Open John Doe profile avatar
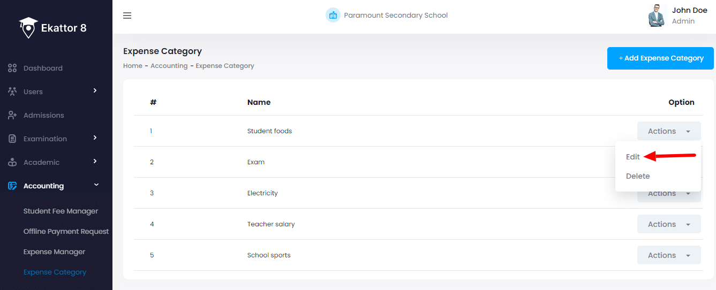Image resolution: width=716 pixels, height=290 pixels. (656, 16)
